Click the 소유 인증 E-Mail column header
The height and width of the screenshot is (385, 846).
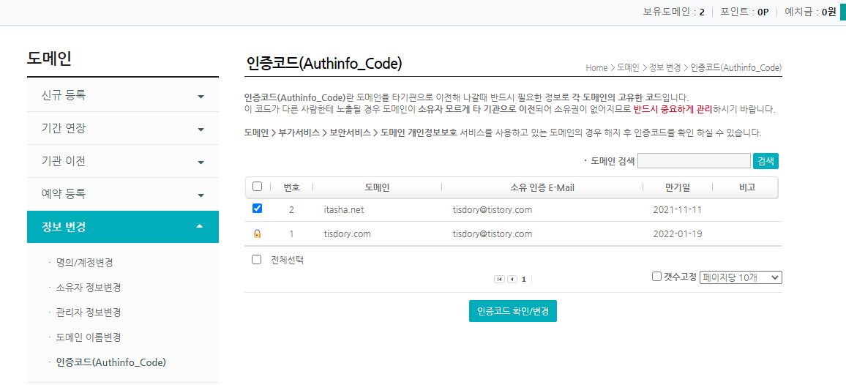[x=542, y=187]
